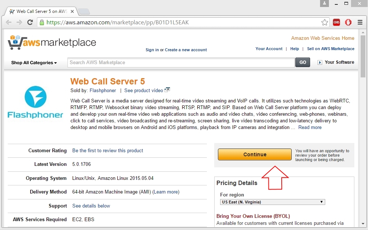Click the GO search button
The width and height of the screenshot is (368, 230).
tap(302, 62)
